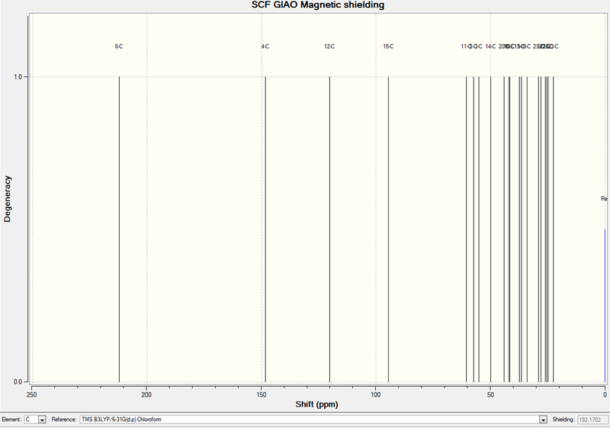The image size is (610, 428).
Task: Click the peak line near 120 ppm
Action: coord(330,229)
